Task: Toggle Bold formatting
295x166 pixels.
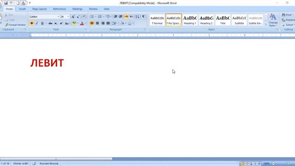Action: (x=32, y=24)
